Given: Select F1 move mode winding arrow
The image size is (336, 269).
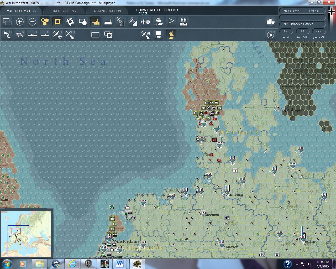Looking at the screenshot, I should click(7, 35).
